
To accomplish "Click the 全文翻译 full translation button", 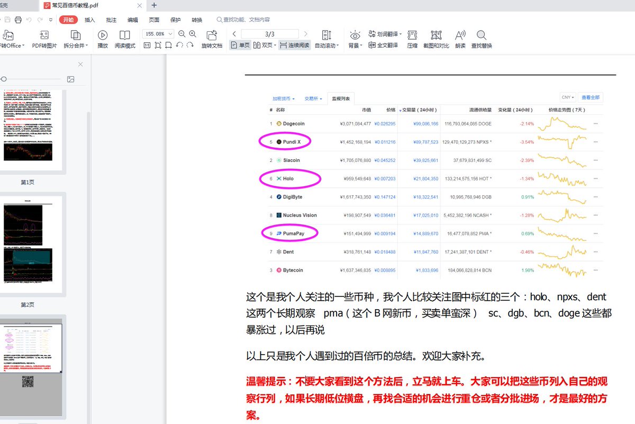I will [383, 46].
